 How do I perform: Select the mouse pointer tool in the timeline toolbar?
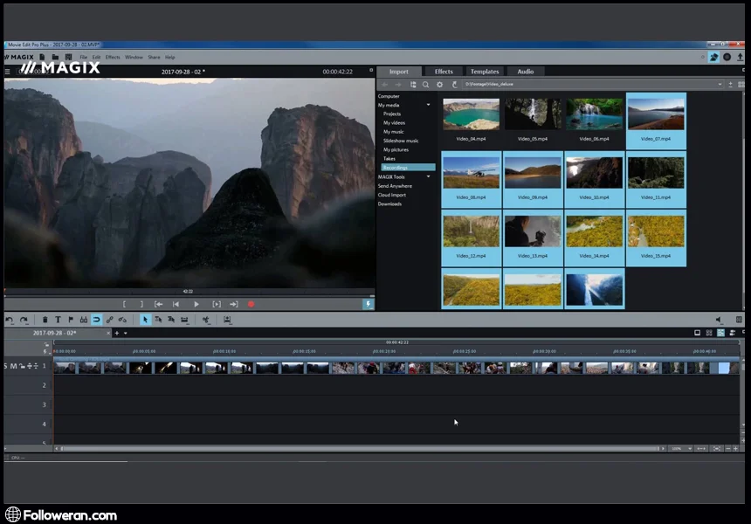coord(145,320)
